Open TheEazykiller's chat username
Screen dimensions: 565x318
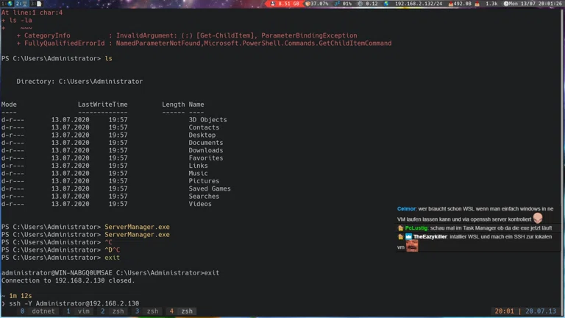[x=430, y=236]
